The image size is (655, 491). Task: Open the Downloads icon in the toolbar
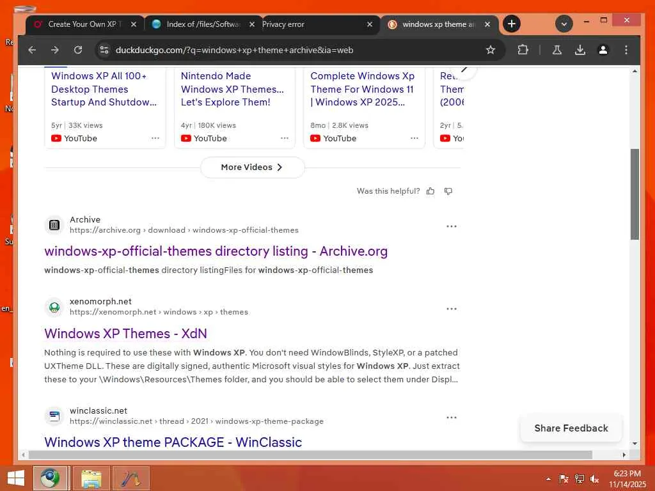coord(580,50)
